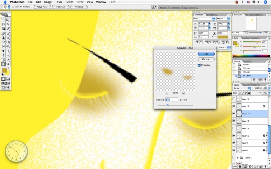Screen dimensions: 271x169
Task: Select the Type tool in toolbox
Action: (x=8, y=51)
